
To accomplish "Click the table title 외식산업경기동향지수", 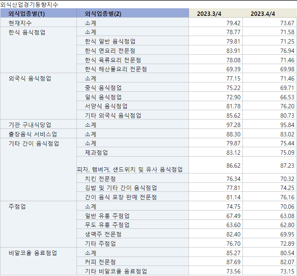I will [x=29, y=5].
